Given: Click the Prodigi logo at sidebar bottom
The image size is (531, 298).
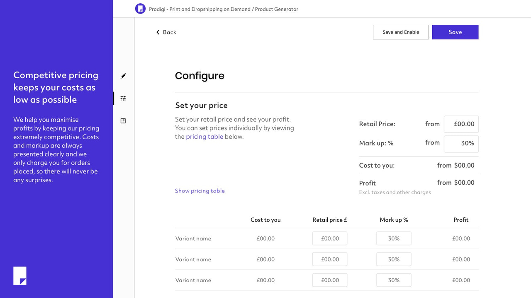Looking at the screenshot, I should click(x=20, y=275).
